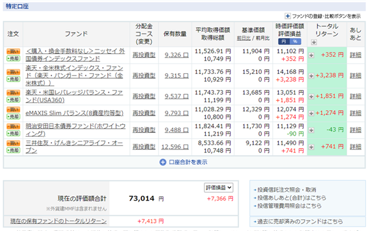Click 詳細 link for 三井住友・げんきシニアライフ row

(356, 147)
